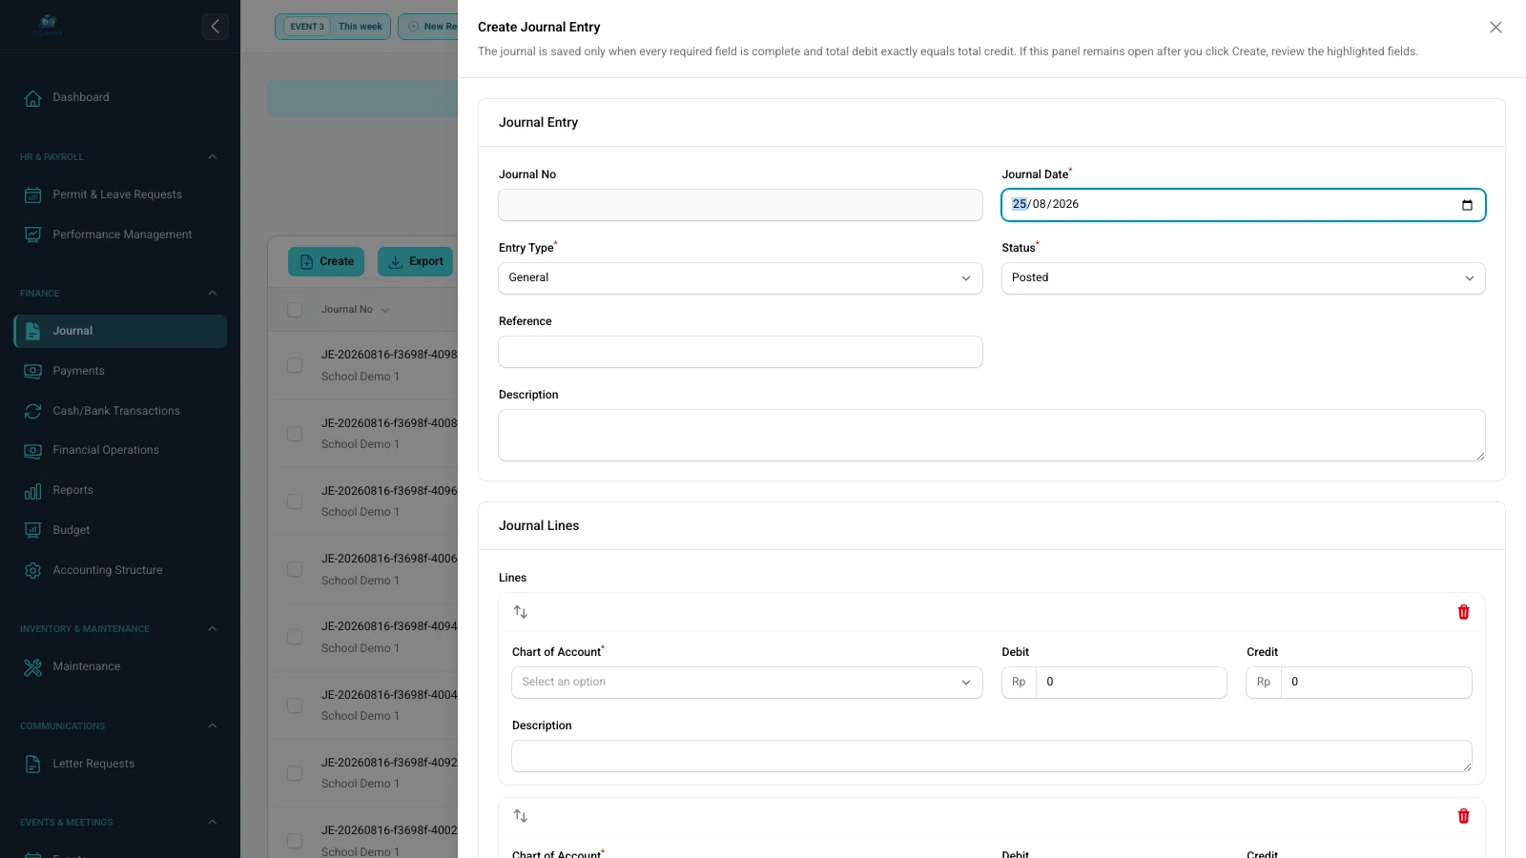
Task: Click the Maintenance tools icon
Action: tap(33, 667)
